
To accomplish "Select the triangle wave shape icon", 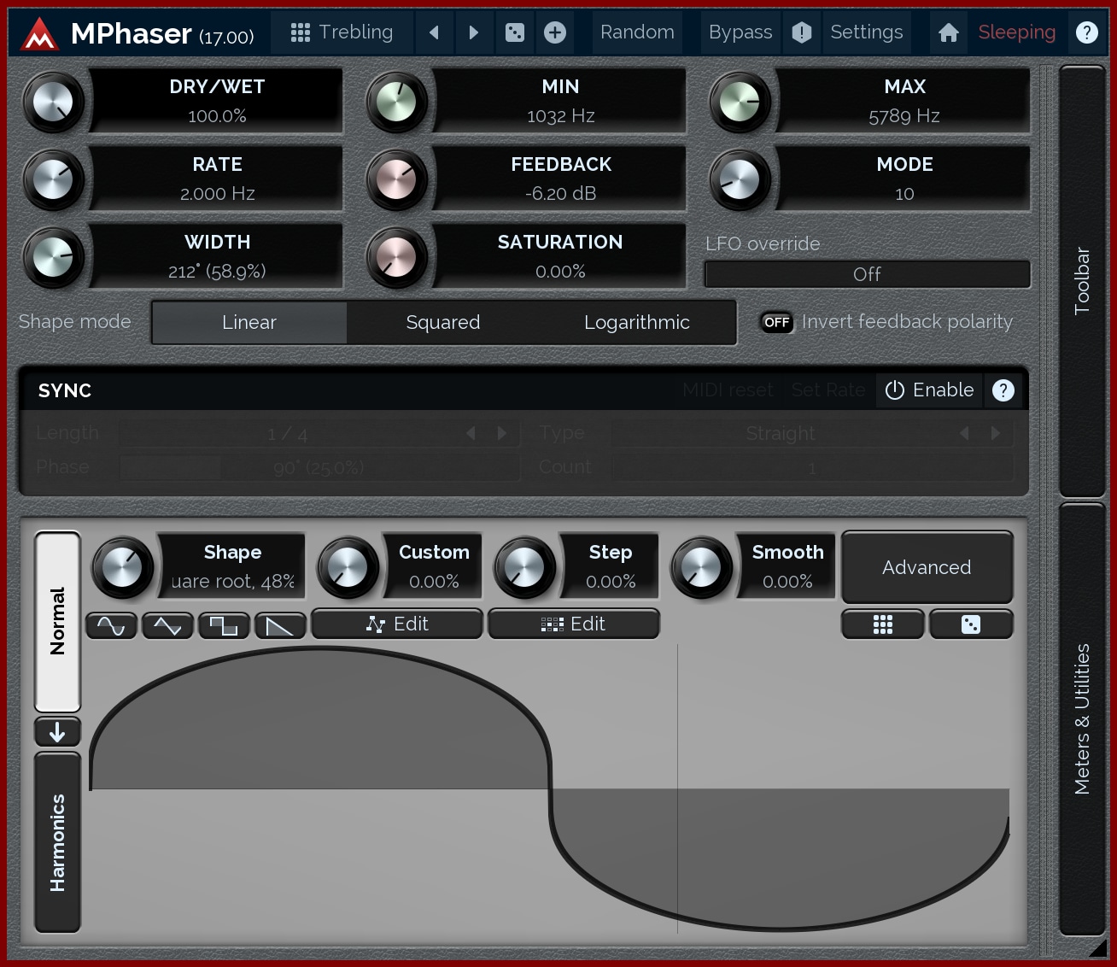I will [167, 626].
